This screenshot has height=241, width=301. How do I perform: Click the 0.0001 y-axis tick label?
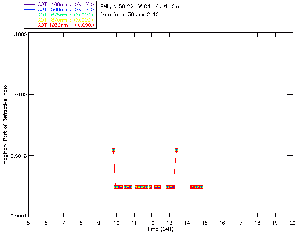[19, 216]
